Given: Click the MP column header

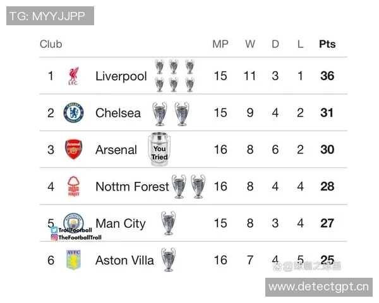Looking at the screenshot, I should point(220,44).
